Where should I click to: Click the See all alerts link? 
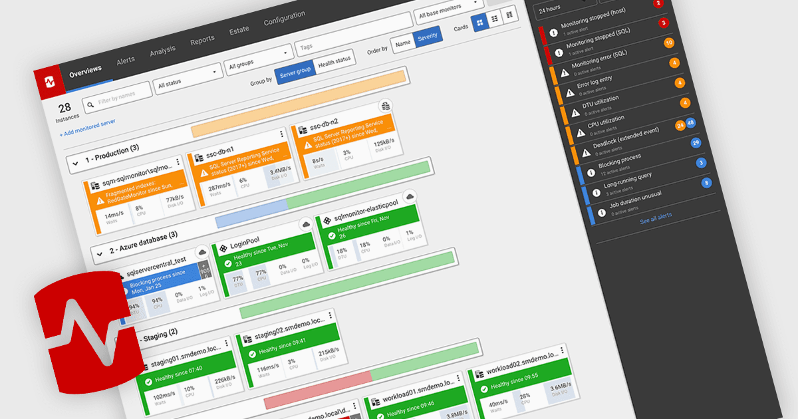pyautogui.click(x=656, y=217)
